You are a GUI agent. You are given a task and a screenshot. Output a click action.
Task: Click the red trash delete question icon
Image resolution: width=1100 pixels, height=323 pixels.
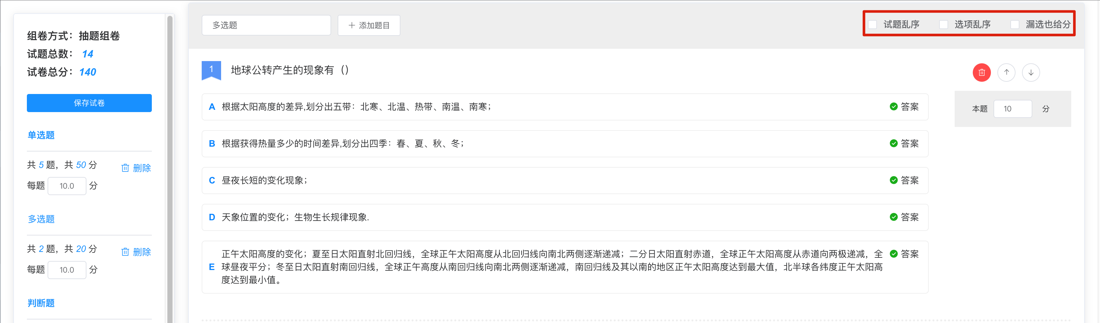click(981, 72)
